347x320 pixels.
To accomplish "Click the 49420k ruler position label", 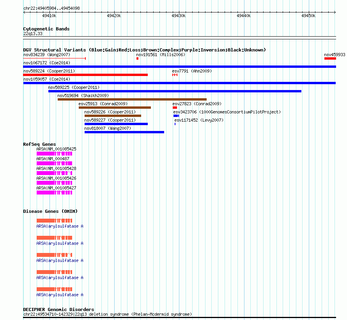I will coord(114,16).
